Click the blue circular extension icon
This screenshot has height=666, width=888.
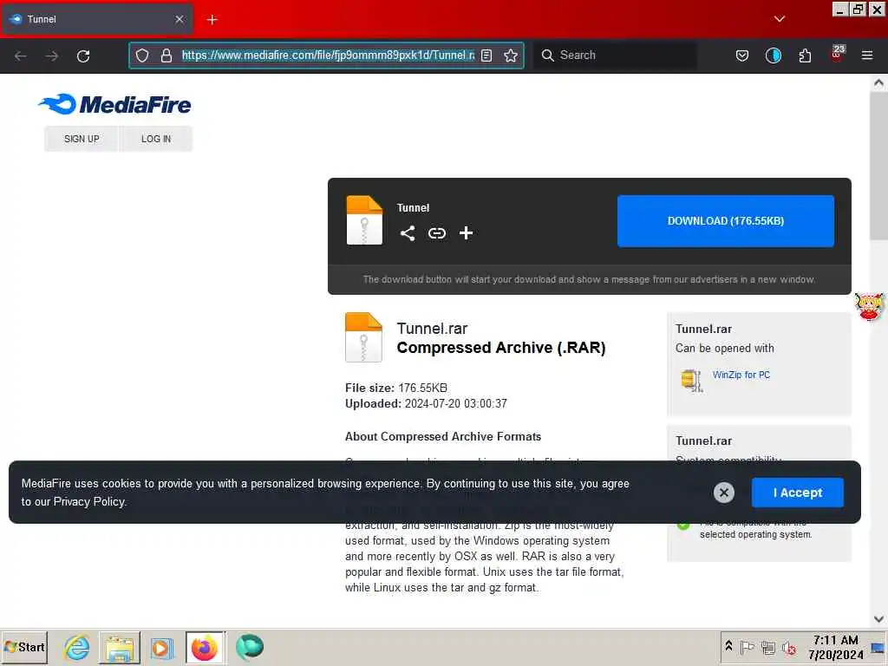(x=773, y=55)
